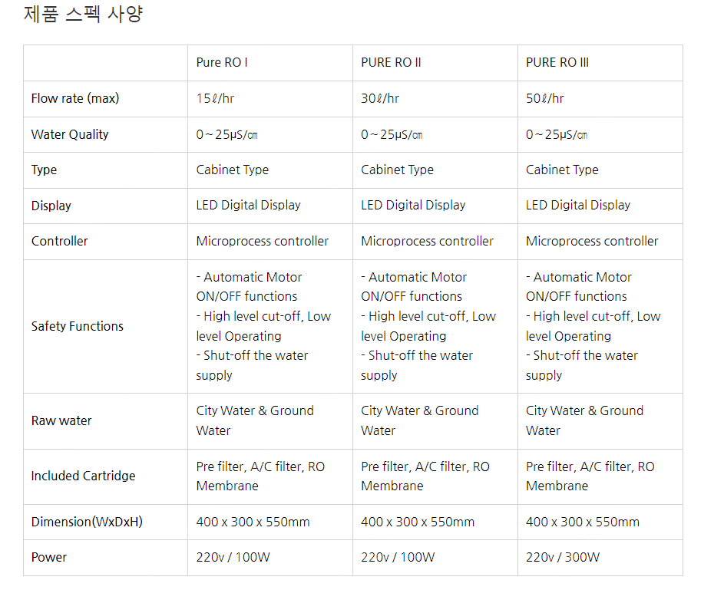This screenshot has width=724, height=590.
Task: Click the 50ℓ/hr flow rate cell
Action: [x=545, y=99]
